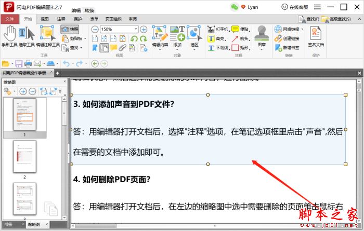Select the Hand tool (手形工具)
Image resolution: width=364 pixels, height=231 pixels.
click(x=9, y=36)
